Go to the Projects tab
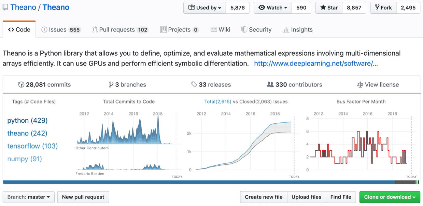This screenshot has height=206, width=423. 180,30
